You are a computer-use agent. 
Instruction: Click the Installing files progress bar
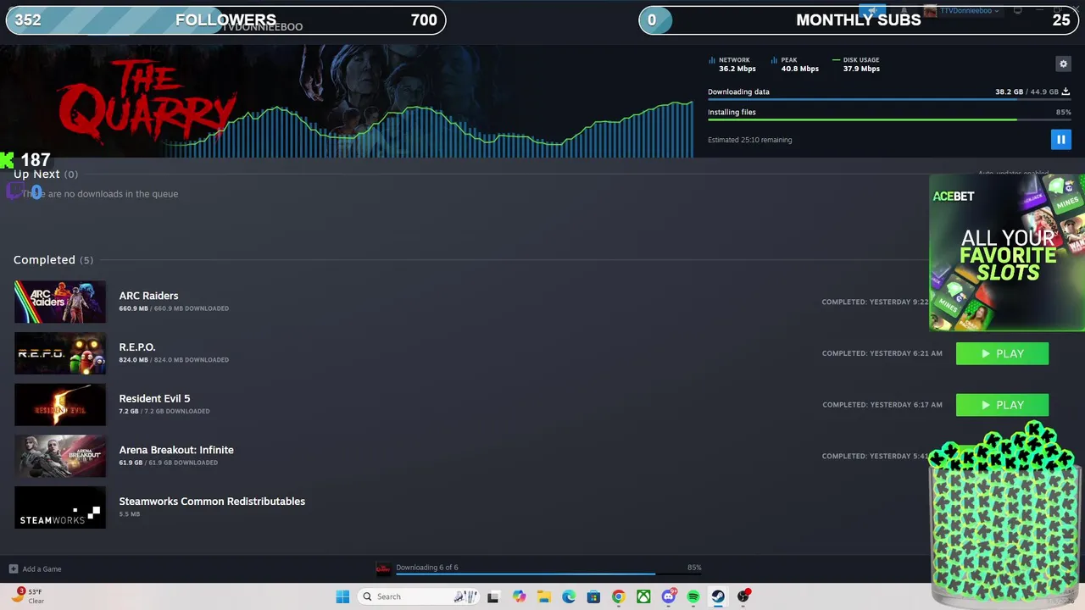(889, 120)
